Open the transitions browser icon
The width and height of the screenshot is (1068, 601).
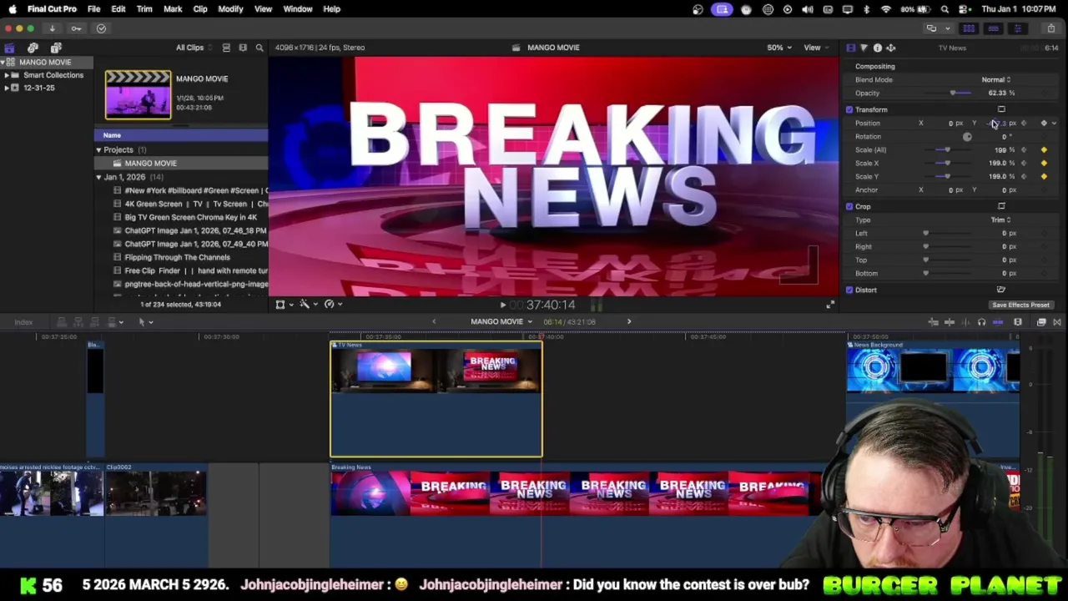tap(1057, 322)
